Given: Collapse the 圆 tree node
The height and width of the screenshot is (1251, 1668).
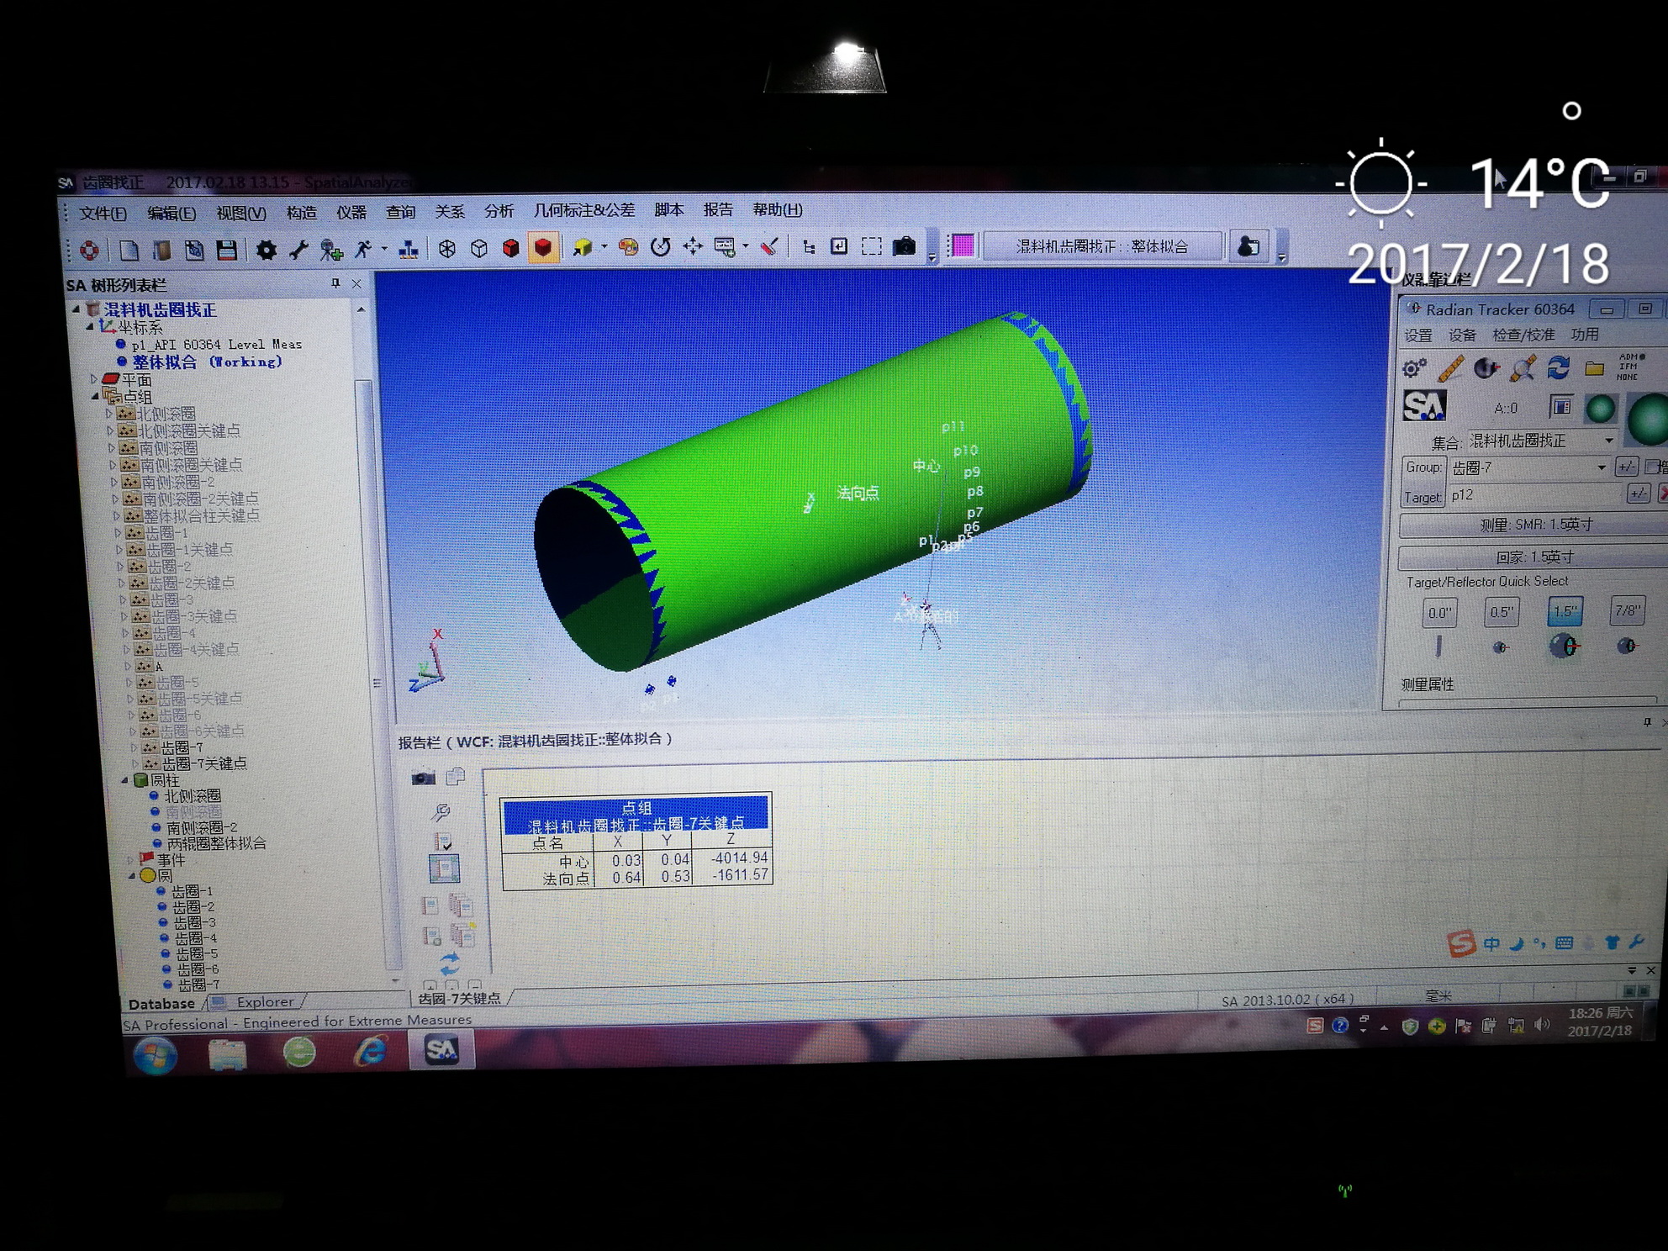Looking at the screenshot, I should [132, 875].
